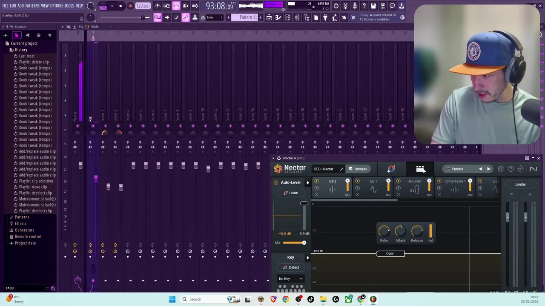Click the Unmask button in Nectar
Image resolution: width=545 pixels, height=306 pixels.
[358, 169]
